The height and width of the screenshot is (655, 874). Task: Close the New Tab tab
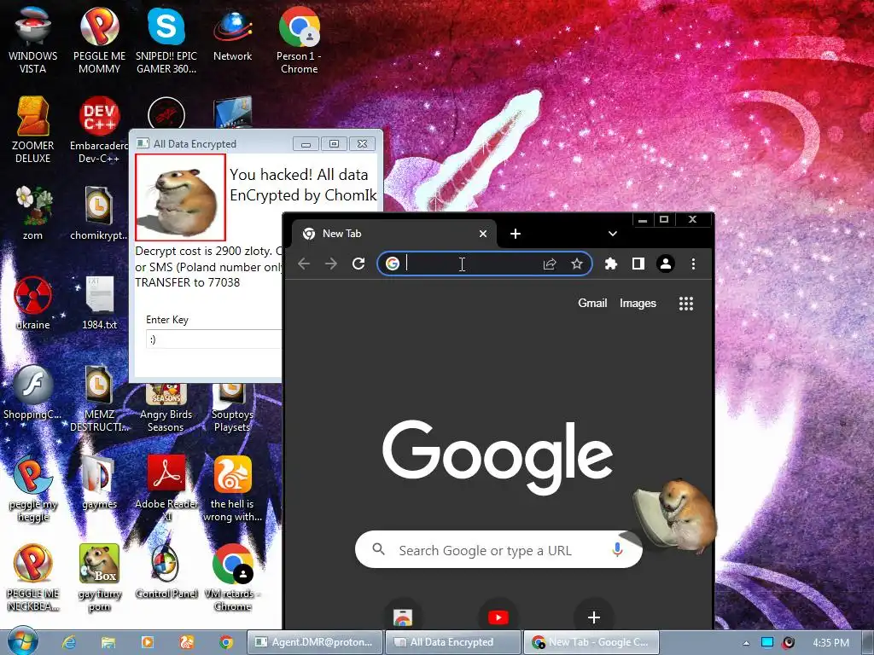483,234
